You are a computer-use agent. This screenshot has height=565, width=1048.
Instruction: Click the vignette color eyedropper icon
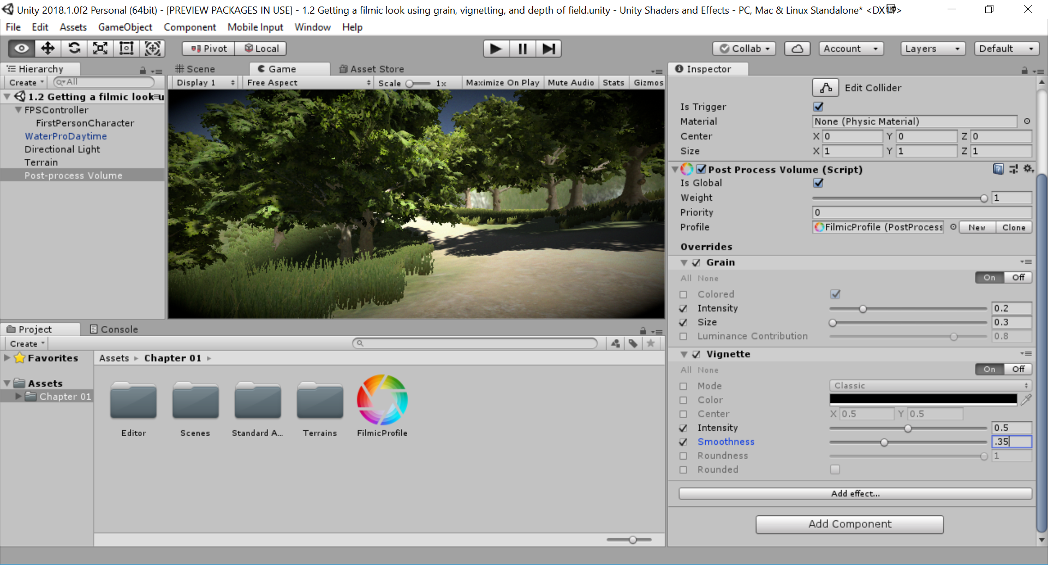[1026, 400]
